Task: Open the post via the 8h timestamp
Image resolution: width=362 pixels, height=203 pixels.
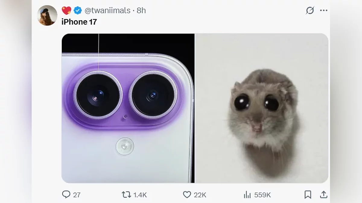Action: pos(141,11)
